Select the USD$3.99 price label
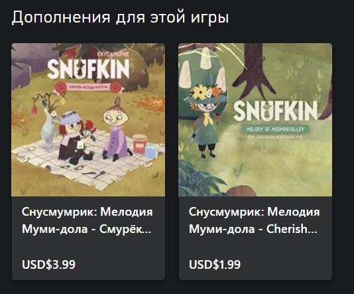This screenshot has height=294, width=354. 48,264
